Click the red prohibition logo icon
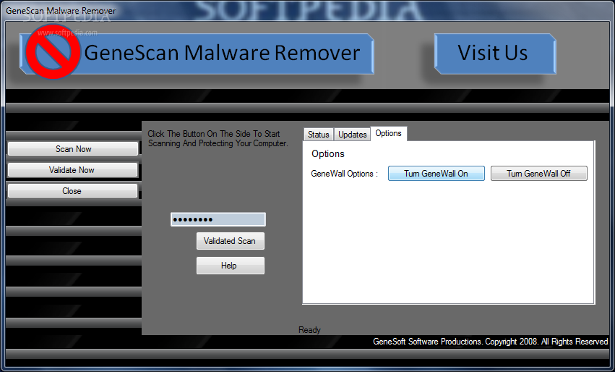The image size is (615, 372). pos(53,52)
